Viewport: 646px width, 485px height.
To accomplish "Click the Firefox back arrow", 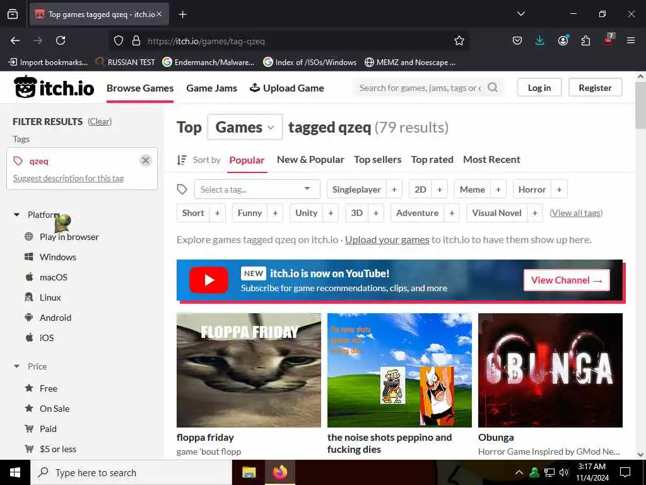I will point(15,40).
